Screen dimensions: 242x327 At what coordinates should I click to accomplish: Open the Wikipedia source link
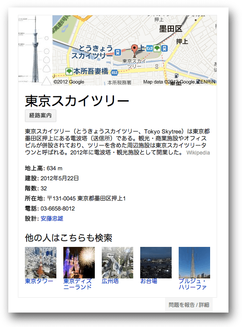(198, 153)
